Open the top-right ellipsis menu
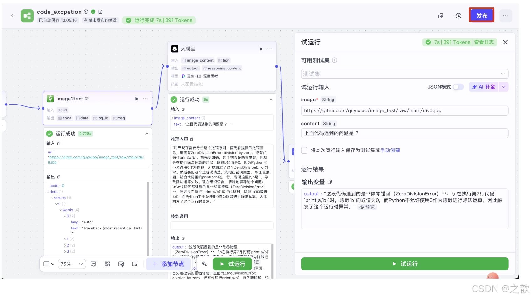The height and width of the screenshot is (298, 531). [x=506, y=16]
